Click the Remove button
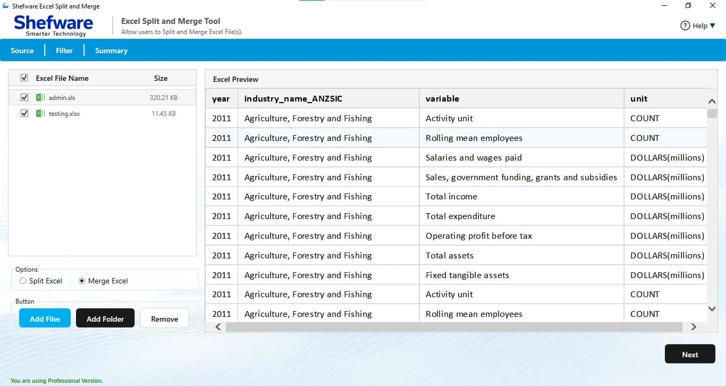Viewport: 726px width, 386px height. (x=164, y=318)
